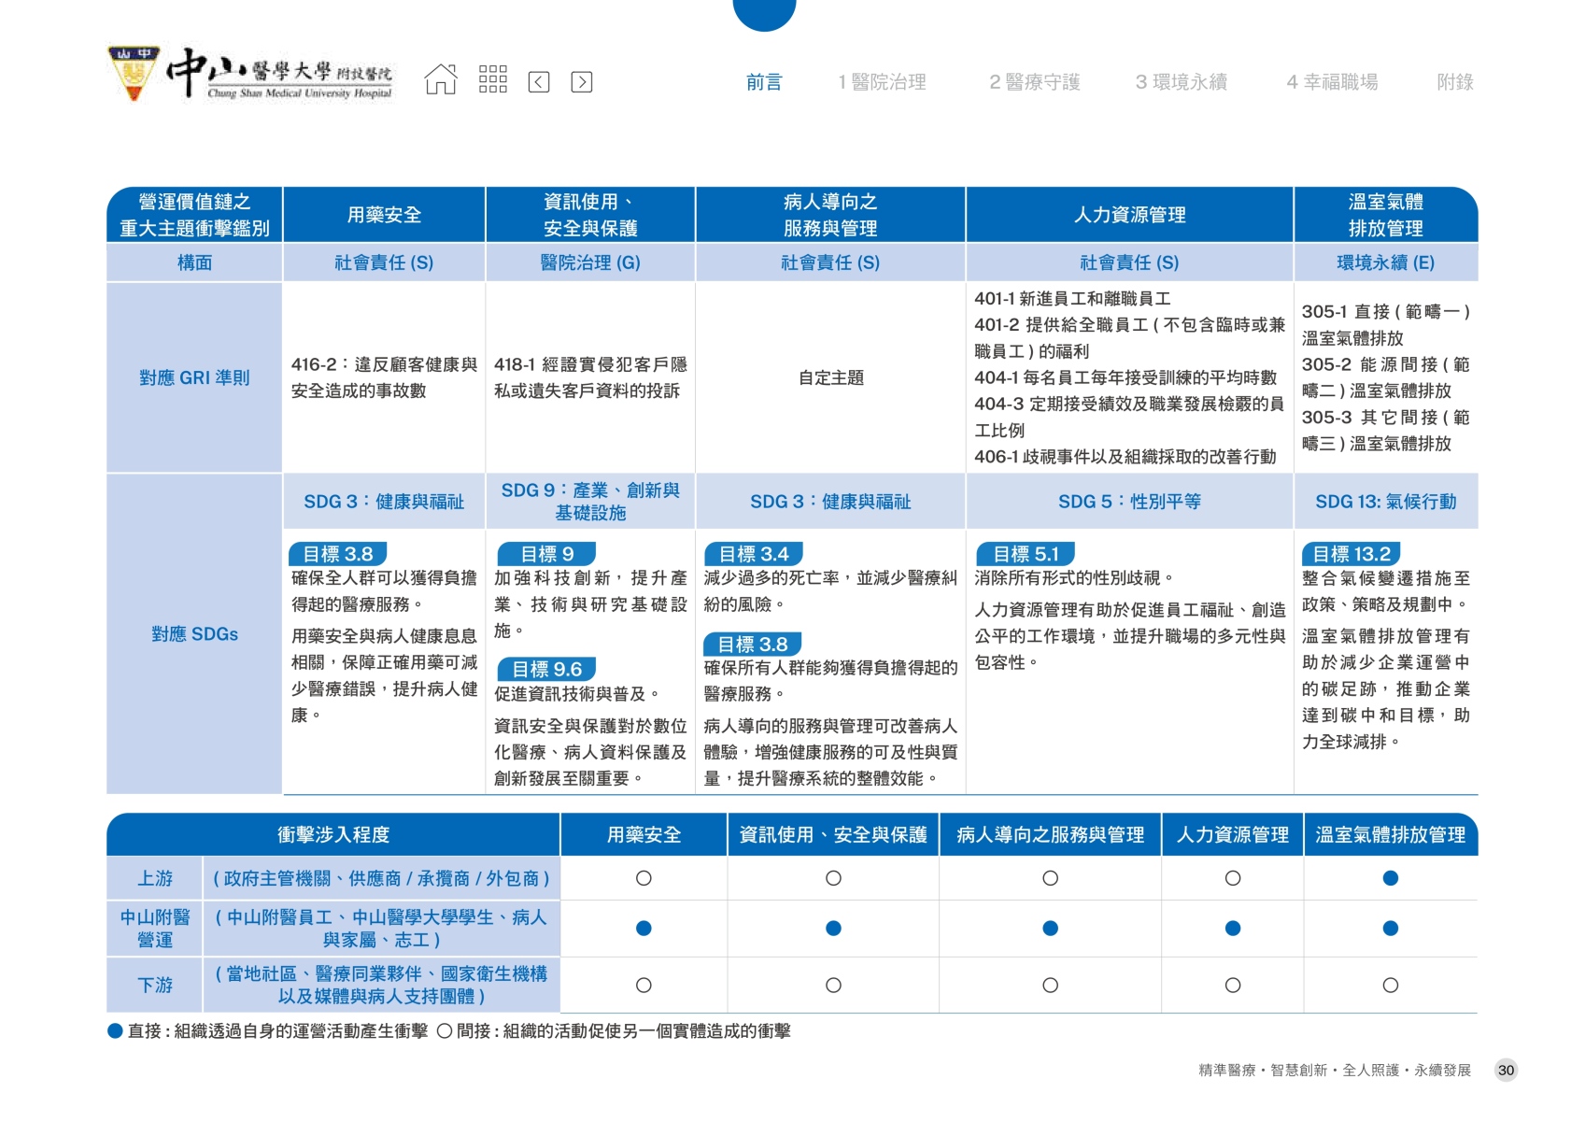The image size is (1585, 1121).
Task: Click the Chung Shan Medical University Hospital logo
Action: click(250, 74)
